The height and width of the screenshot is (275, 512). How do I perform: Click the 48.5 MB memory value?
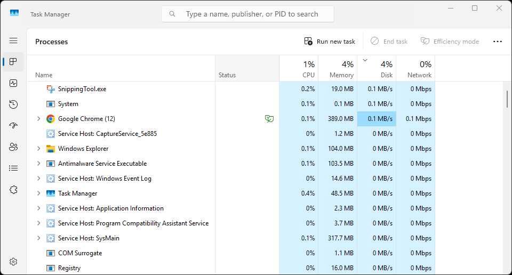click(x=342, y=193)
